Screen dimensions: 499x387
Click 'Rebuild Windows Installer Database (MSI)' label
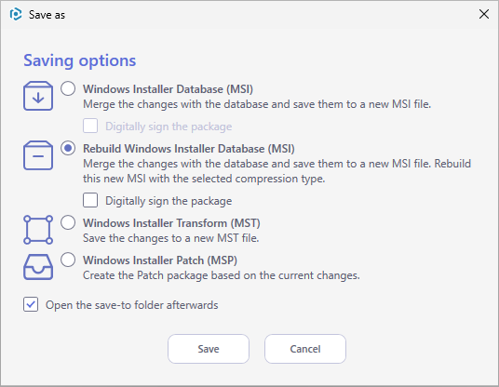189,149
